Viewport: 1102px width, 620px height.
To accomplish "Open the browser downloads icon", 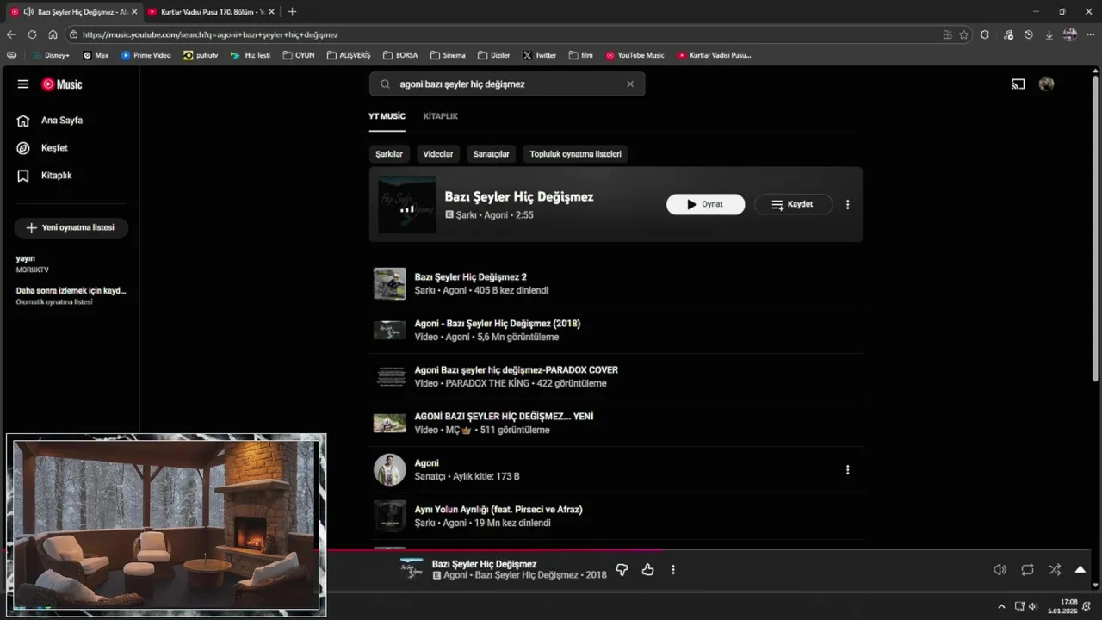I will (x=1049, y=34).
